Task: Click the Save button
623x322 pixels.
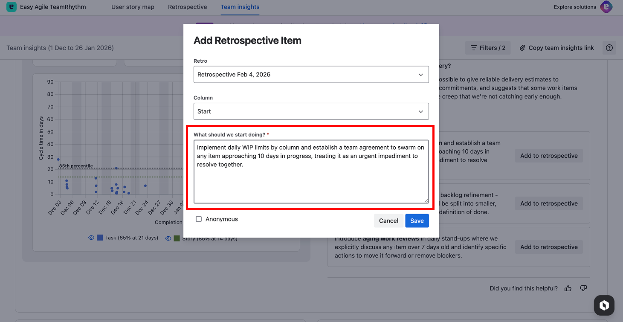Action: 417,220
